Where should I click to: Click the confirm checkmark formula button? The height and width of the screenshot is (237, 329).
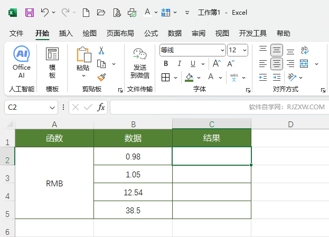(x=88, y=107)
